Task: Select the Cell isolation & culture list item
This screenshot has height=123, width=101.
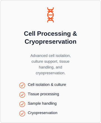Action: [47, 85]
